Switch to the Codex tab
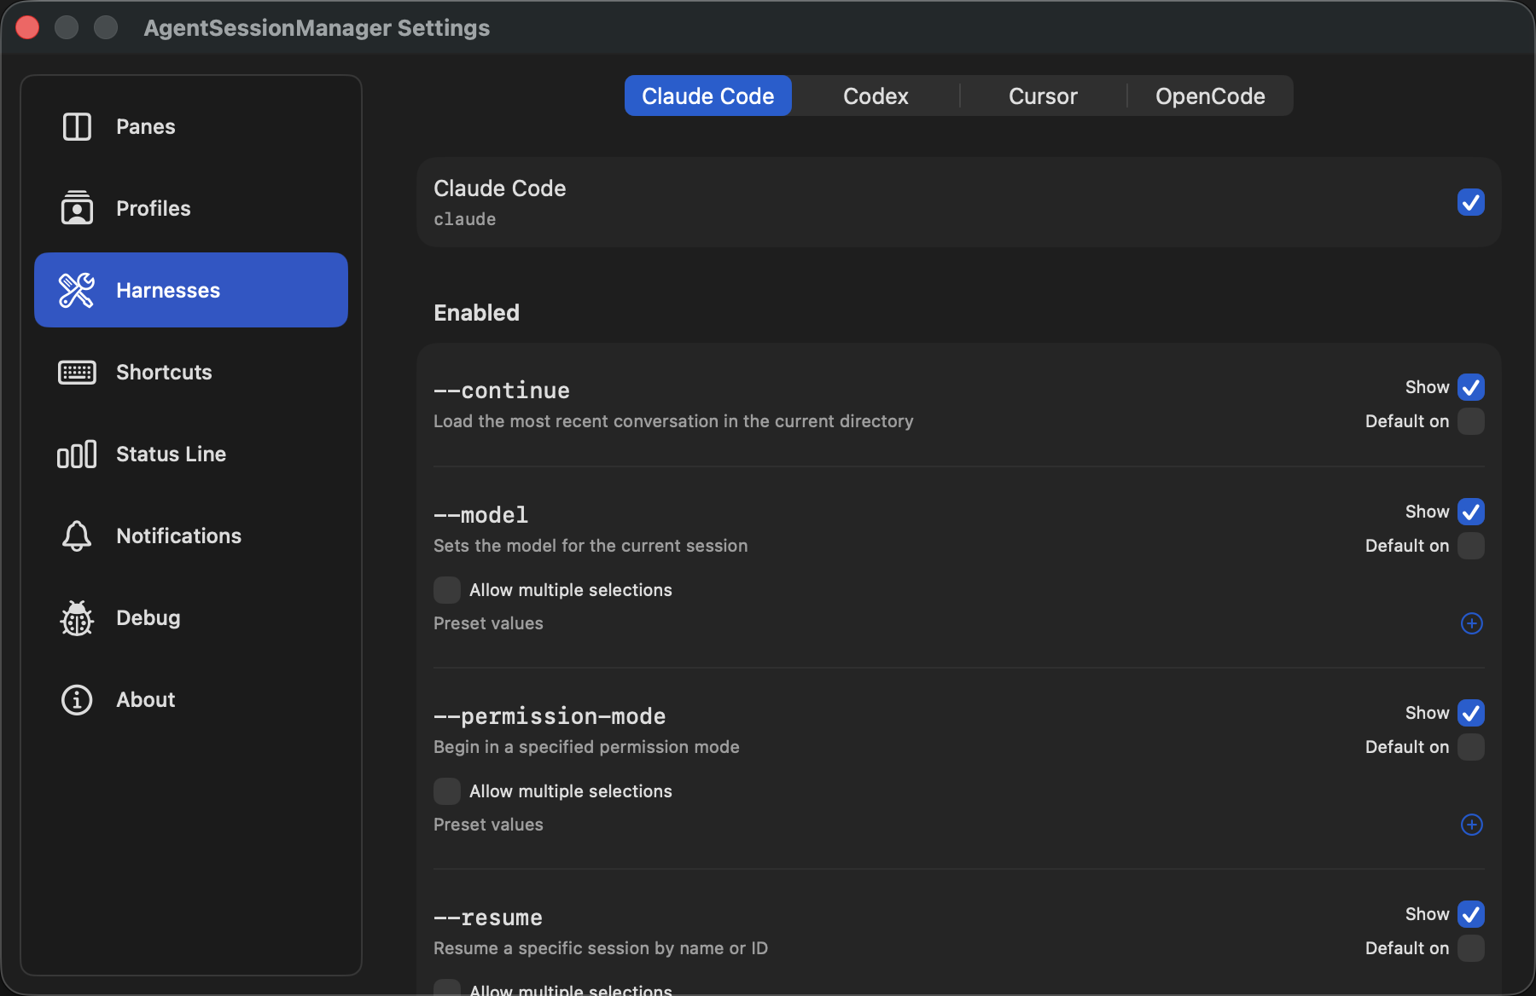1536x996 pixels. [x=876, y=96]
